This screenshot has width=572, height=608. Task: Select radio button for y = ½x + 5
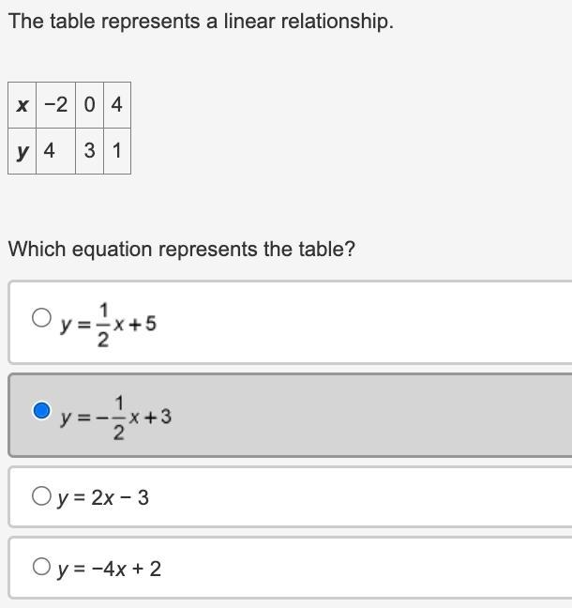click(x=41, y=318)
